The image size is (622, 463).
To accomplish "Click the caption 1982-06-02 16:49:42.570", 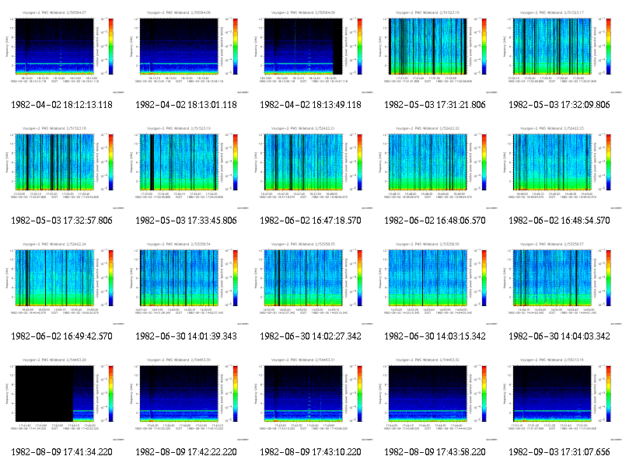I will coord(62,336).
